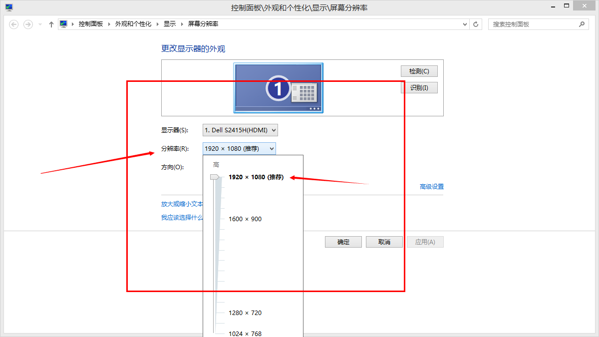Click the control panel icon in address bar
This screenshot has width=599, height=337.
63,24
